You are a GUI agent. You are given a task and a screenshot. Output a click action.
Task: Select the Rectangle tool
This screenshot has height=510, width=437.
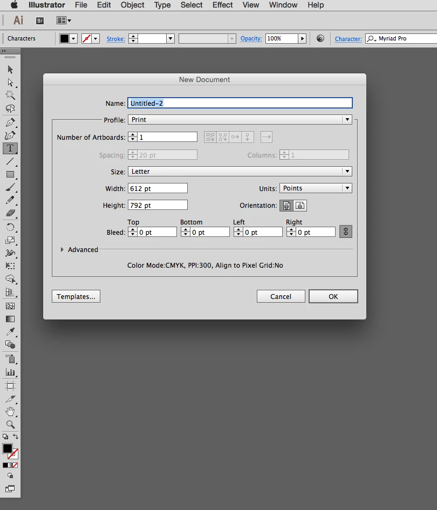pyautogui.click(x=10, y=174)
